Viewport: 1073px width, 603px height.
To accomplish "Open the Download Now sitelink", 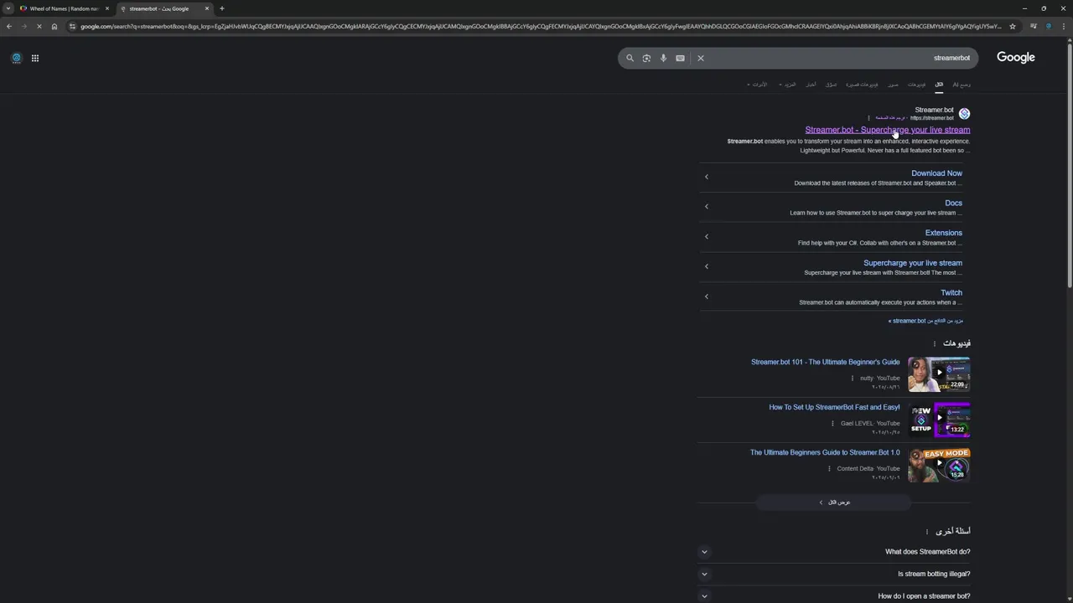I will pos(936,173).
